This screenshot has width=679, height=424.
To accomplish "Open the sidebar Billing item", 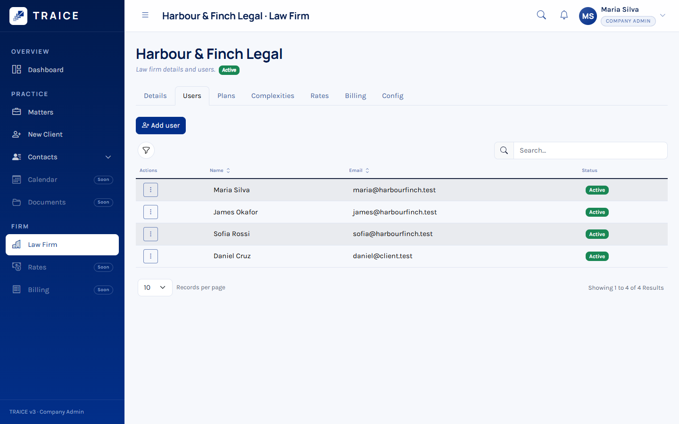I will (62, 290).
